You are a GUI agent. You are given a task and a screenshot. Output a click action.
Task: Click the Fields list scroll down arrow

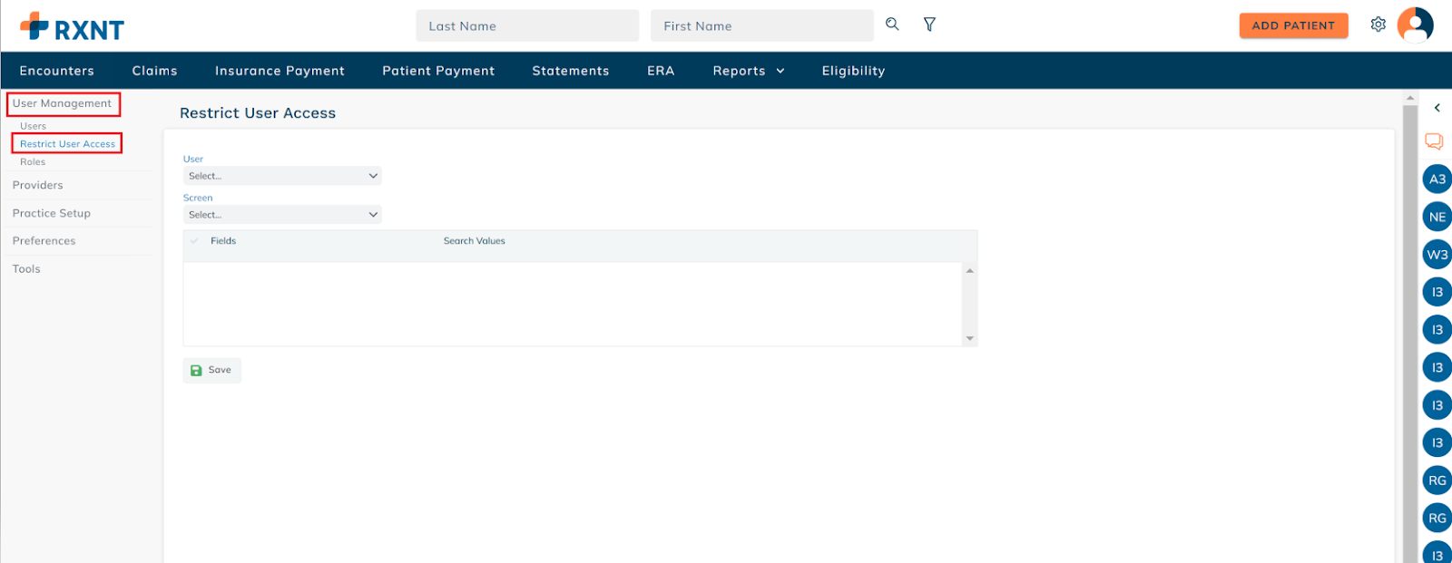point(969,339)
